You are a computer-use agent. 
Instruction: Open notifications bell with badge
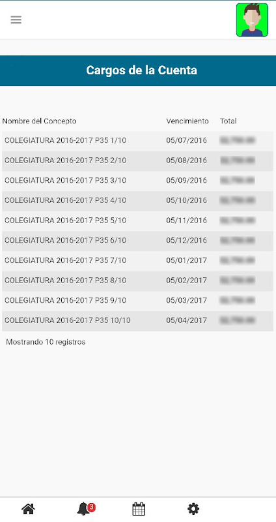(x=86, y=509)
